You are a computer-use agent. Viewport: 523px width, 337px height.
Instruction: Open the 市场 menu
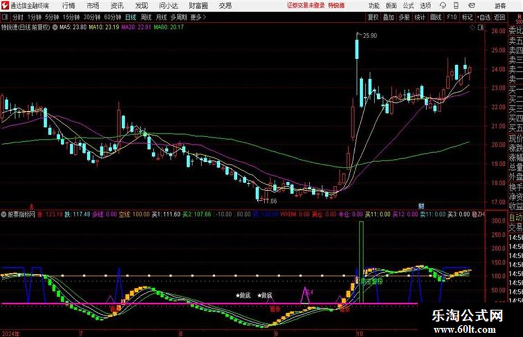pos(93,6)
